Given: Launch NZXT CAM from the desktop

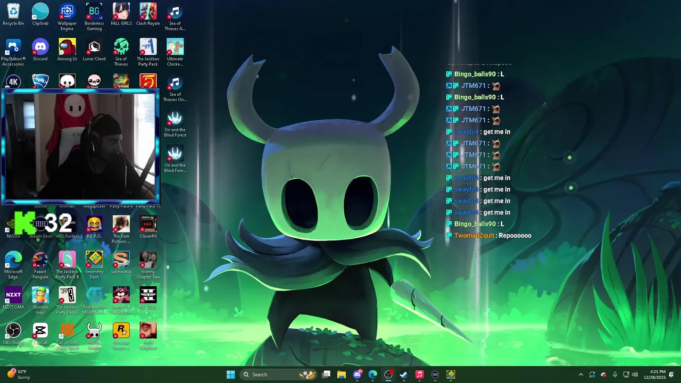Looking at the screenshot, I should pyautogui.click(x=13, y=298).
